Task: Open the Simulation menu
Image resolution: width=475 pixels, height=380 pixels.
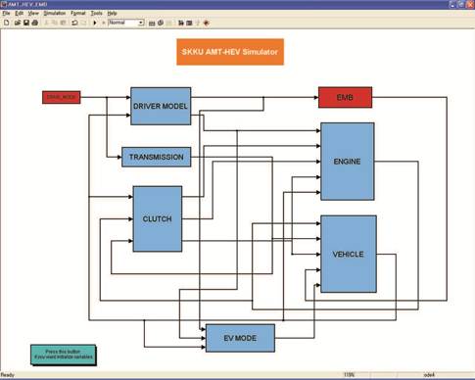Action: pos(55,13)
